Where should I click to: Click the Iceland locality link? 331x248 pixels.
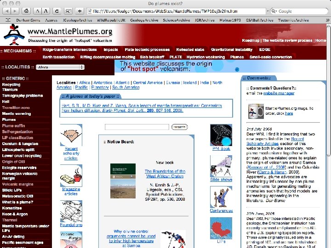click(190, 83)
